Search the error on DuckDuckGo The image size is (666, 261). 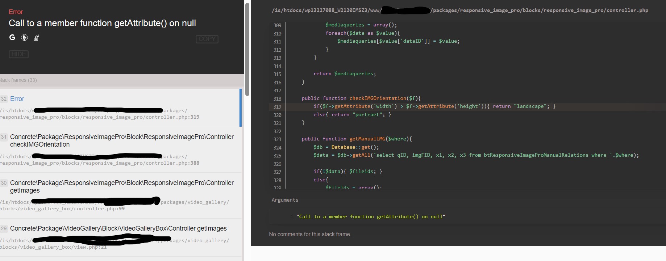pos(24,37)
